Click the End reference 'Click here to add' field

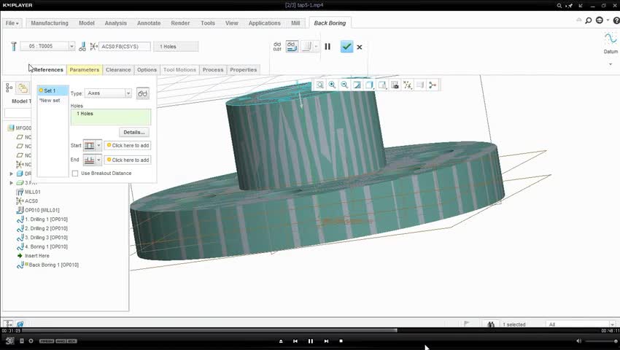click(x=128, y=160)
